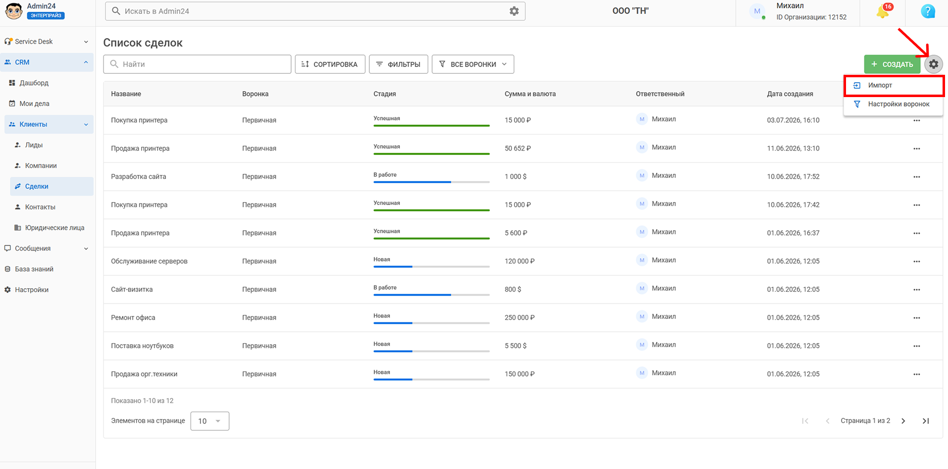The image size is (948, 469).
Task: Click first page arrow in pagination
Action: pyautogui.click(x=805, y=421)
